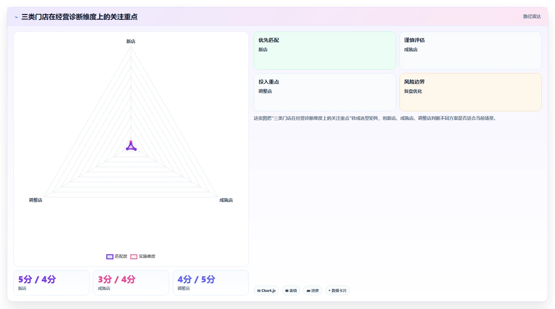Click the 进度 tag
The height and width of the screenshot is (309, 555).
tap(312, 291)
